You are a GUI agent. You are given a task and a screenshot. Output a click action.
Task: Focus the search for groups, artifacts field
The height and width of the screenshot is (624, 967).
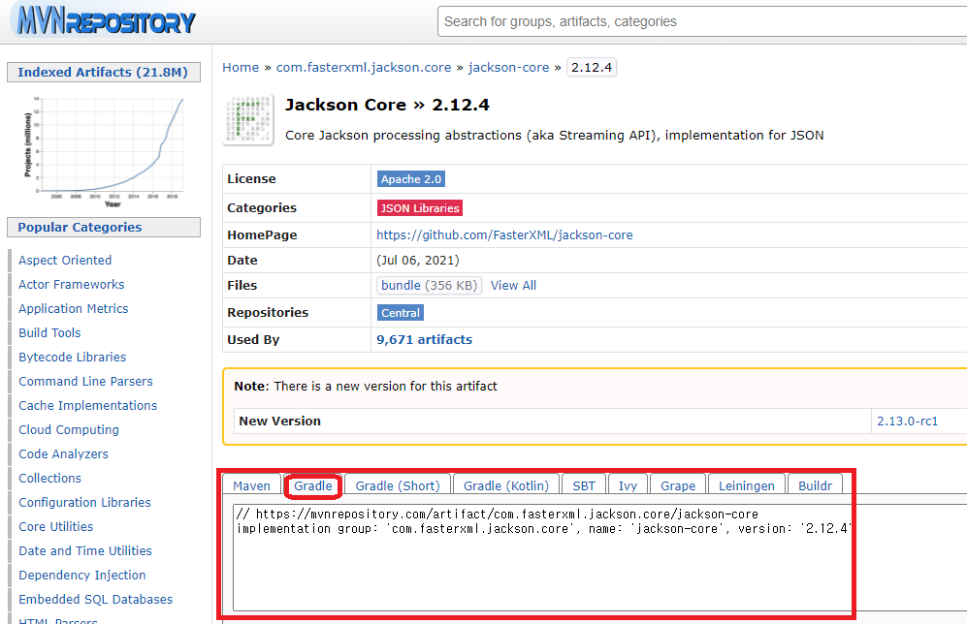[702, 21]
